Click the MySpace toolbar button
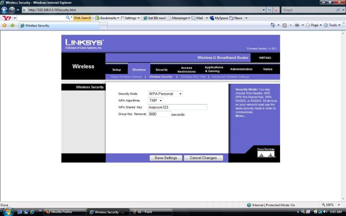346x216 pixels. pyautogui.click(x=219, y=18)
